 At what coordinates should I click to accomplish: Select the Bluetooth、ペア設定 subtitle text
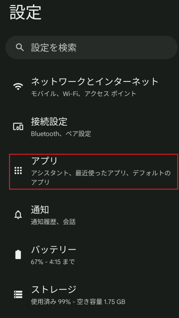(x=61, y=134)
